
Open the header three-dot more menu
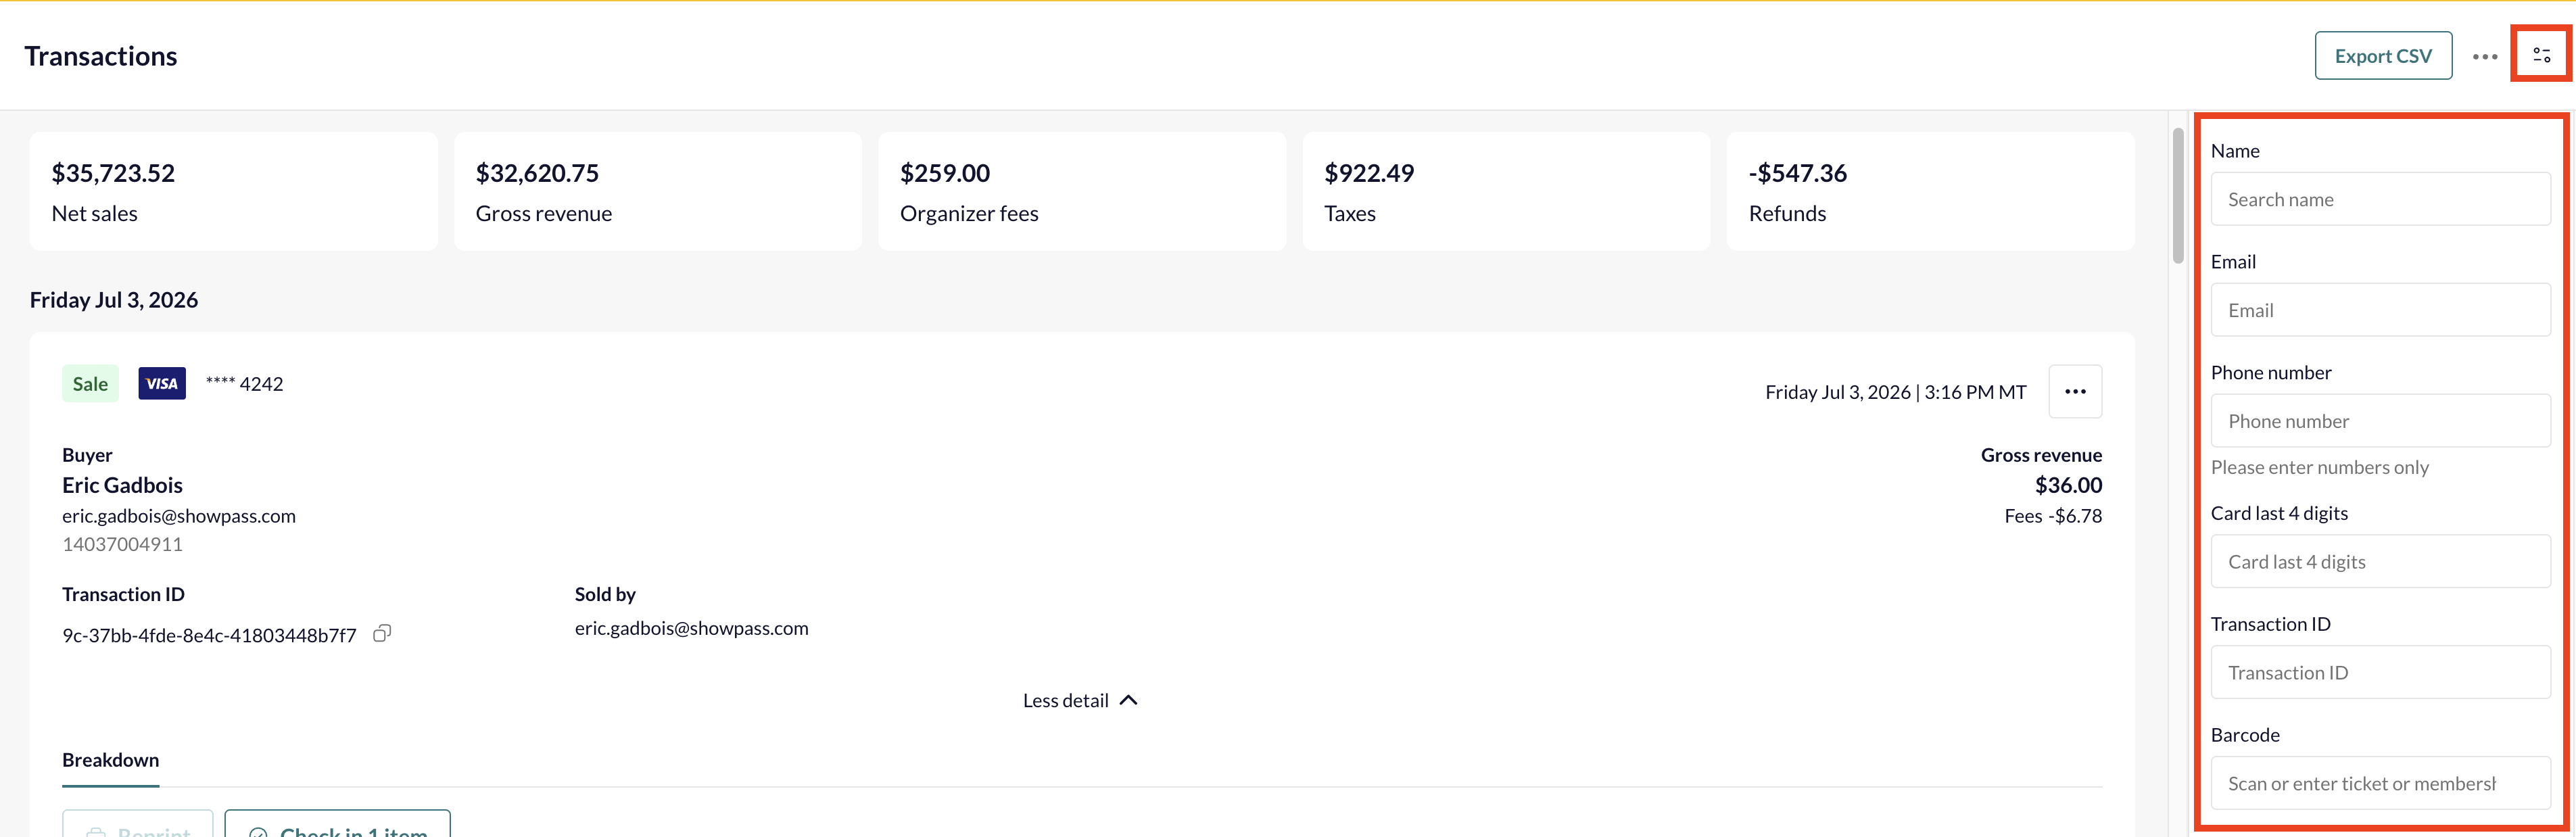(2484, 56)
